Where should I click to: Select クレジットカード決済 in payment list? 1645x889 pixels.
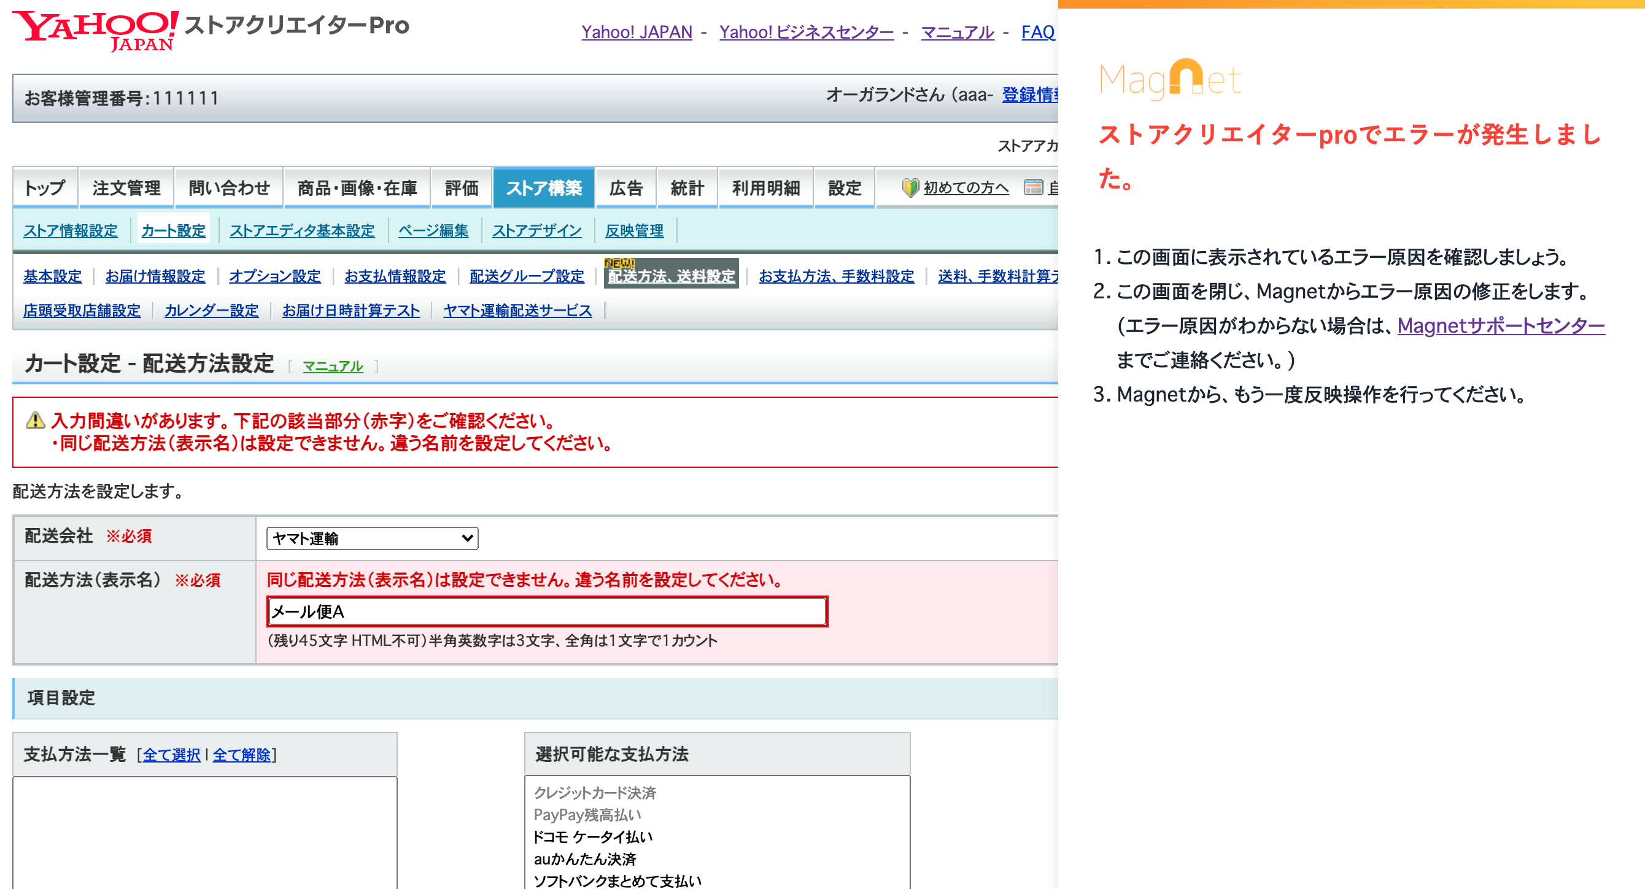tap(595, 793)
